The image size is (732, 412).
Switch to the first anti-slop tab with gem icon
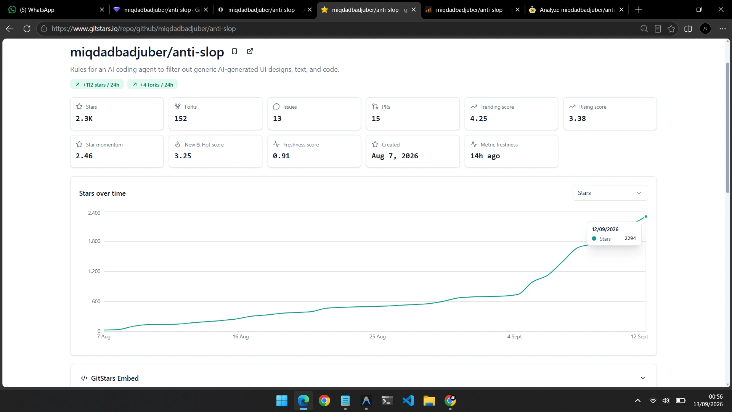click(x=161, y=10)
